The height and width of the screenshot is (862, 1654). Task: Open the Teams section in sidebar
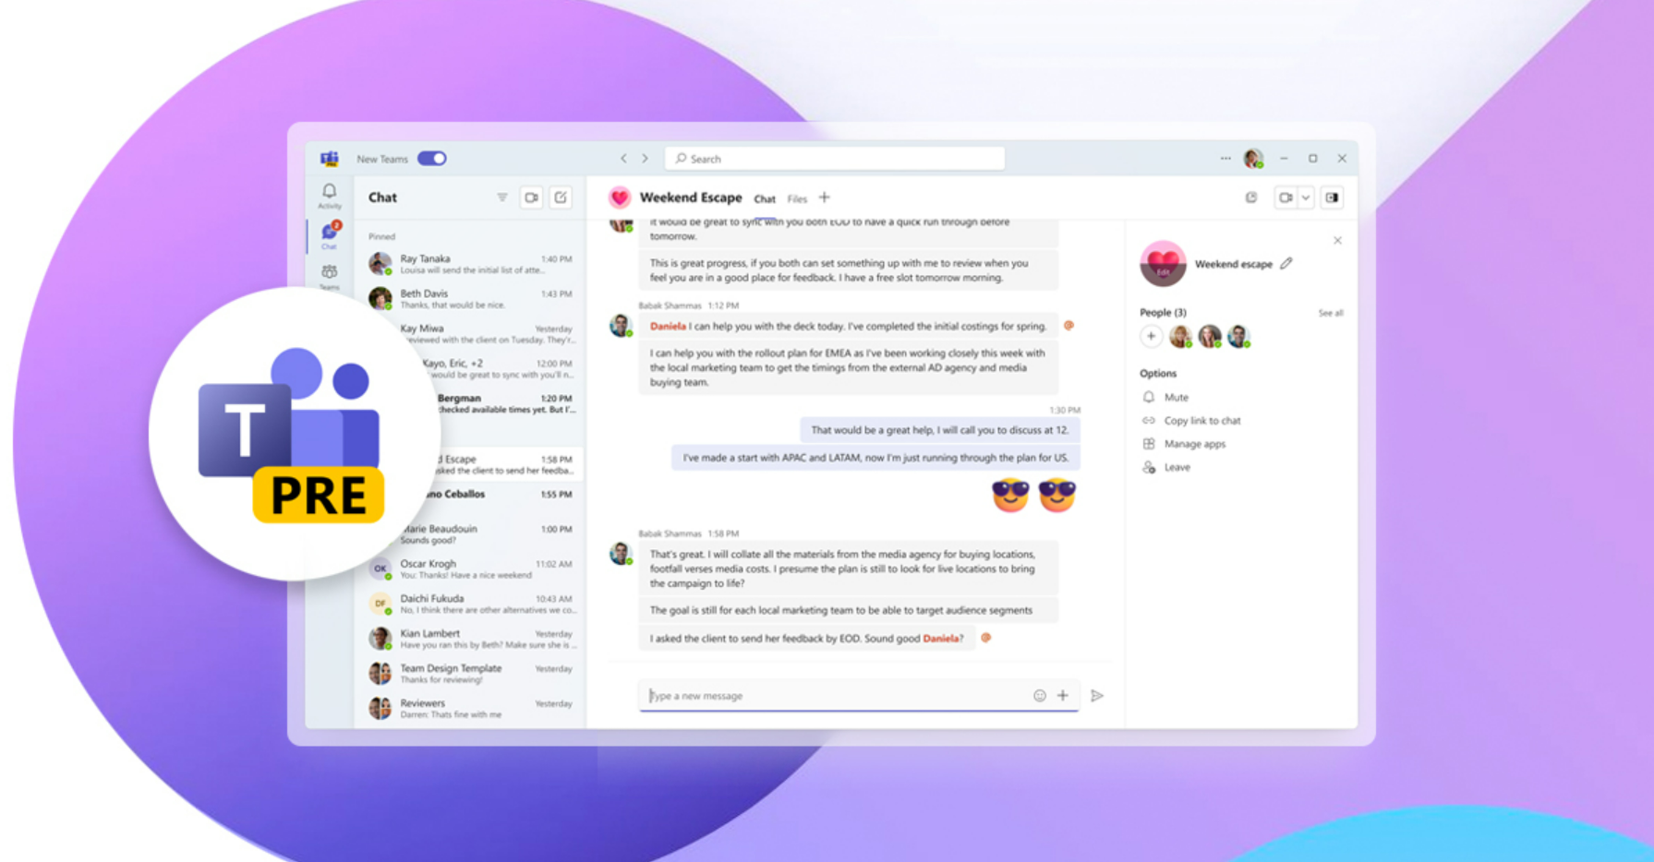pyautogui.click(x=329, y=275)
